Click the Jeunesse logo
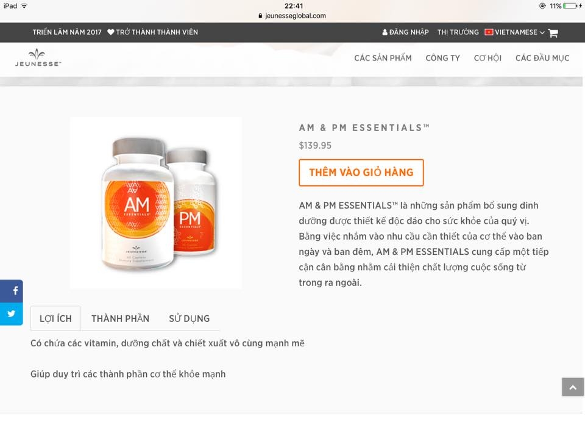This screenshot has height=439, width=585. click(38, 58)
